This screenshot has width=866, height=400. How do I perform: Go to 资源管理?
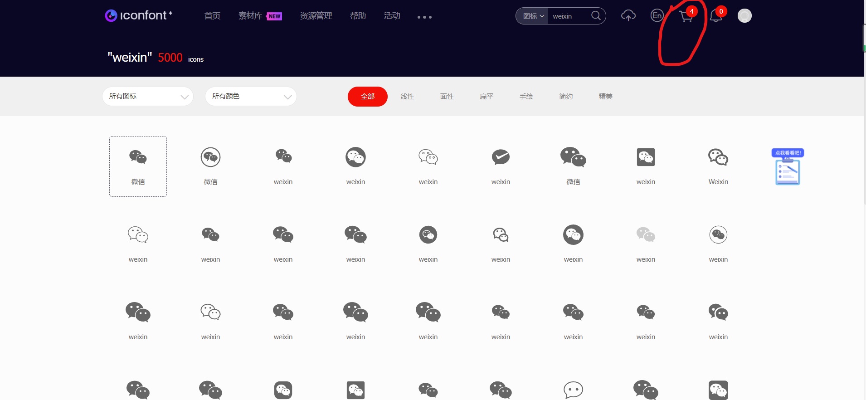tap(316, 16)
